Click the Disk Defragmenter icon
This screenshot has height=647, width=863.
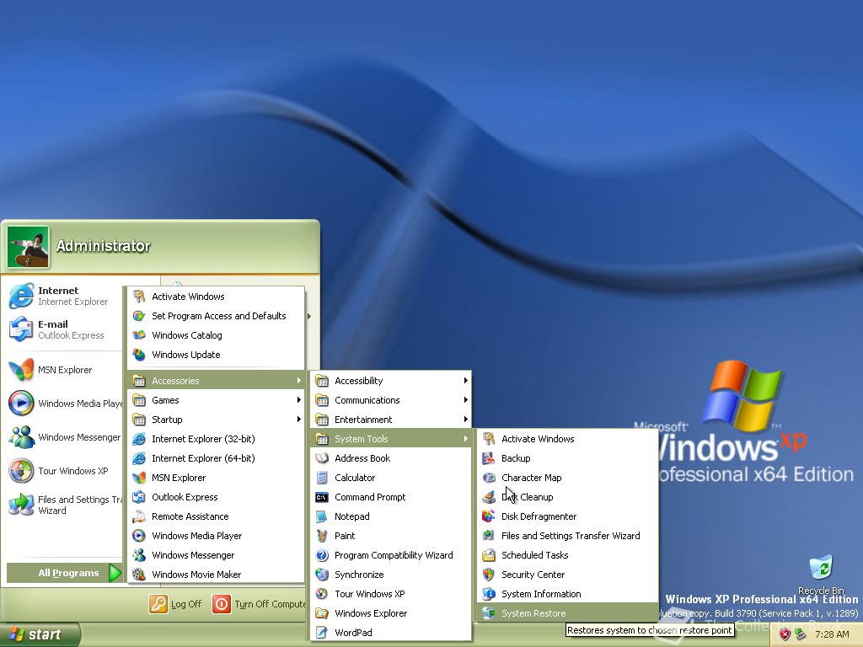pyautogui.click(x=488, y=516)
